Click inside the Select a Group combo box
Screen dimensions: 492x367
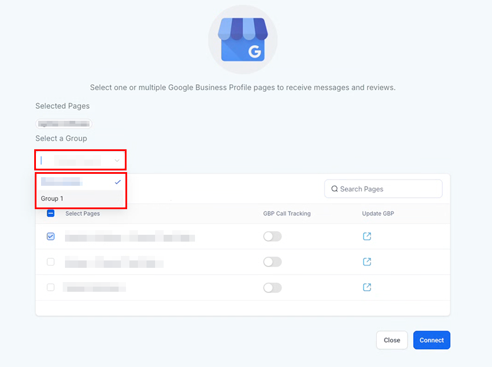[80, 160]
